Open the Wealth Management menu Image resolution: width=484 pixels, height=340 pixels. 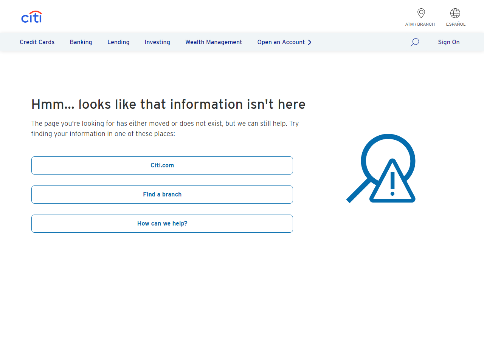click(214, 42)
